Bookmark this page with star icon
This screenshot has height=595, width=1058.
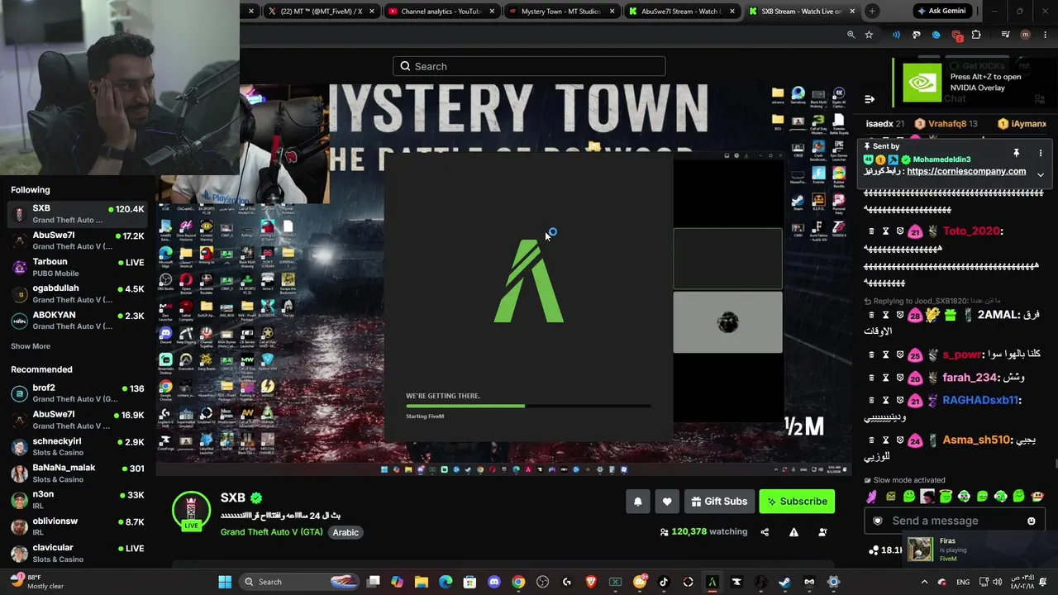(869, 35)
